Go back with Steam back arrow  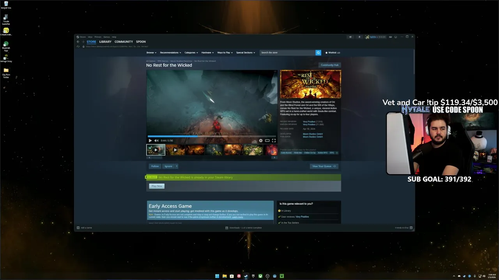pos(78,42)
